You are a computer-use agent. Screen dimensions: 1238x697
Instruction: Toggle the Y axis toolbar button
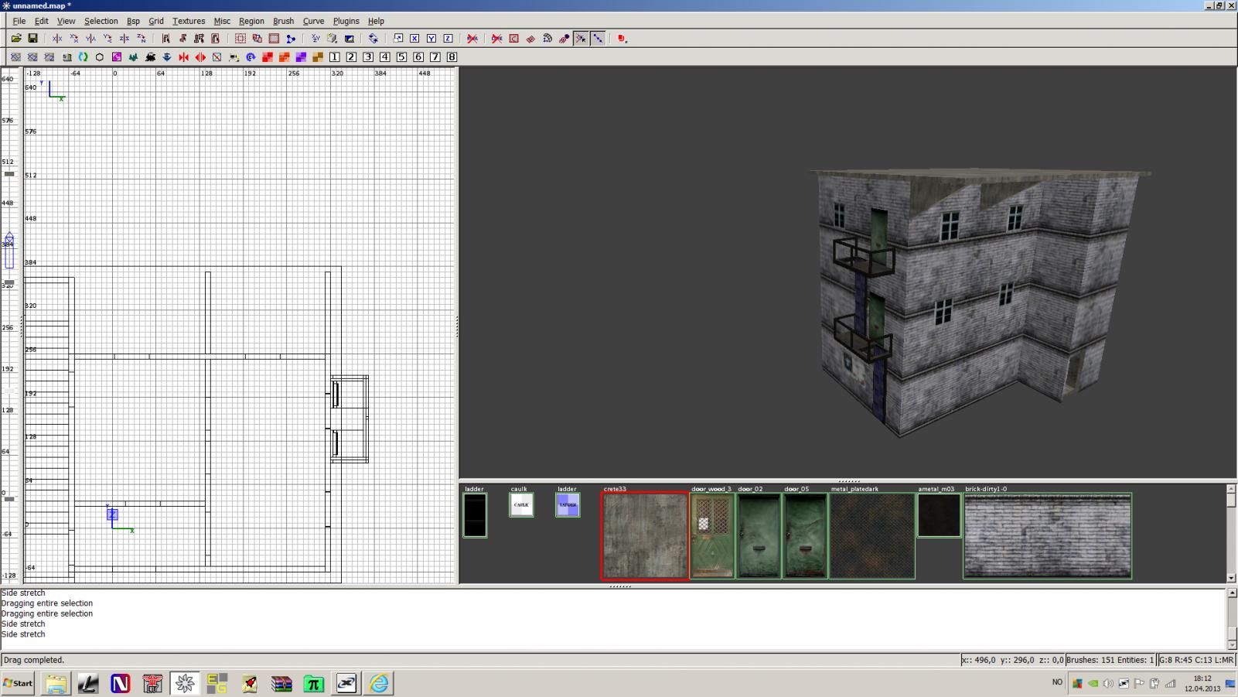point(431,38)
